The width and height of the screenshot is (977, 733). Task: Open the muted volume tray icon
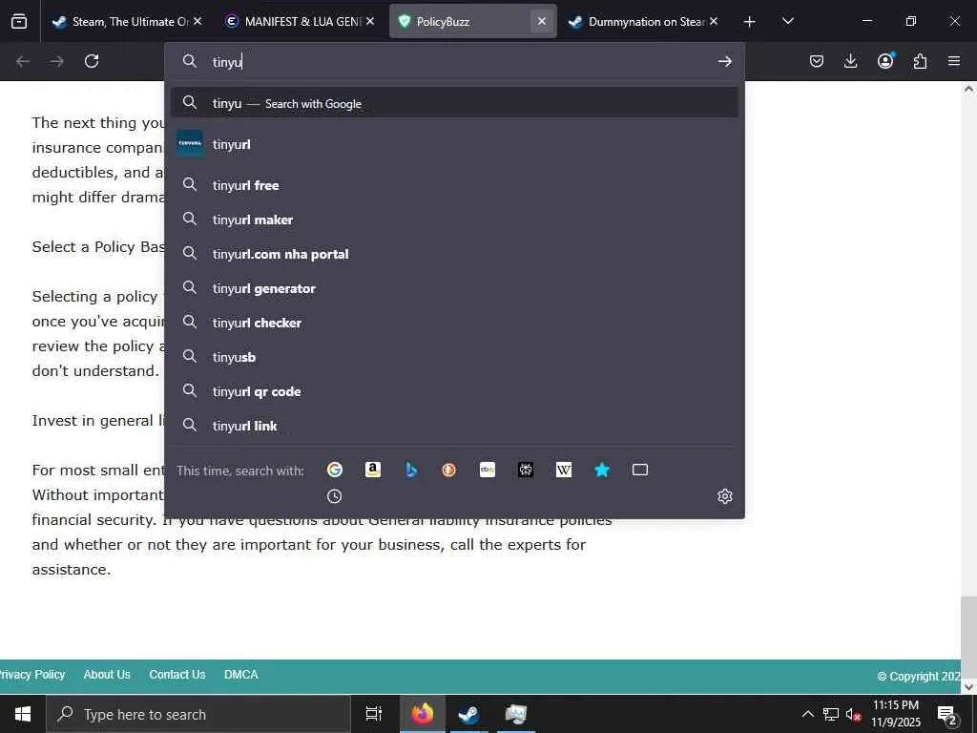tap(853, 714)
